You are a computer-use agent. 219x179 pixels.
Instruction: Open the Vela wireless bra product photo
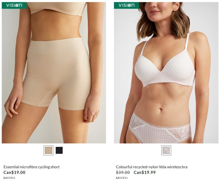(166, 73)
